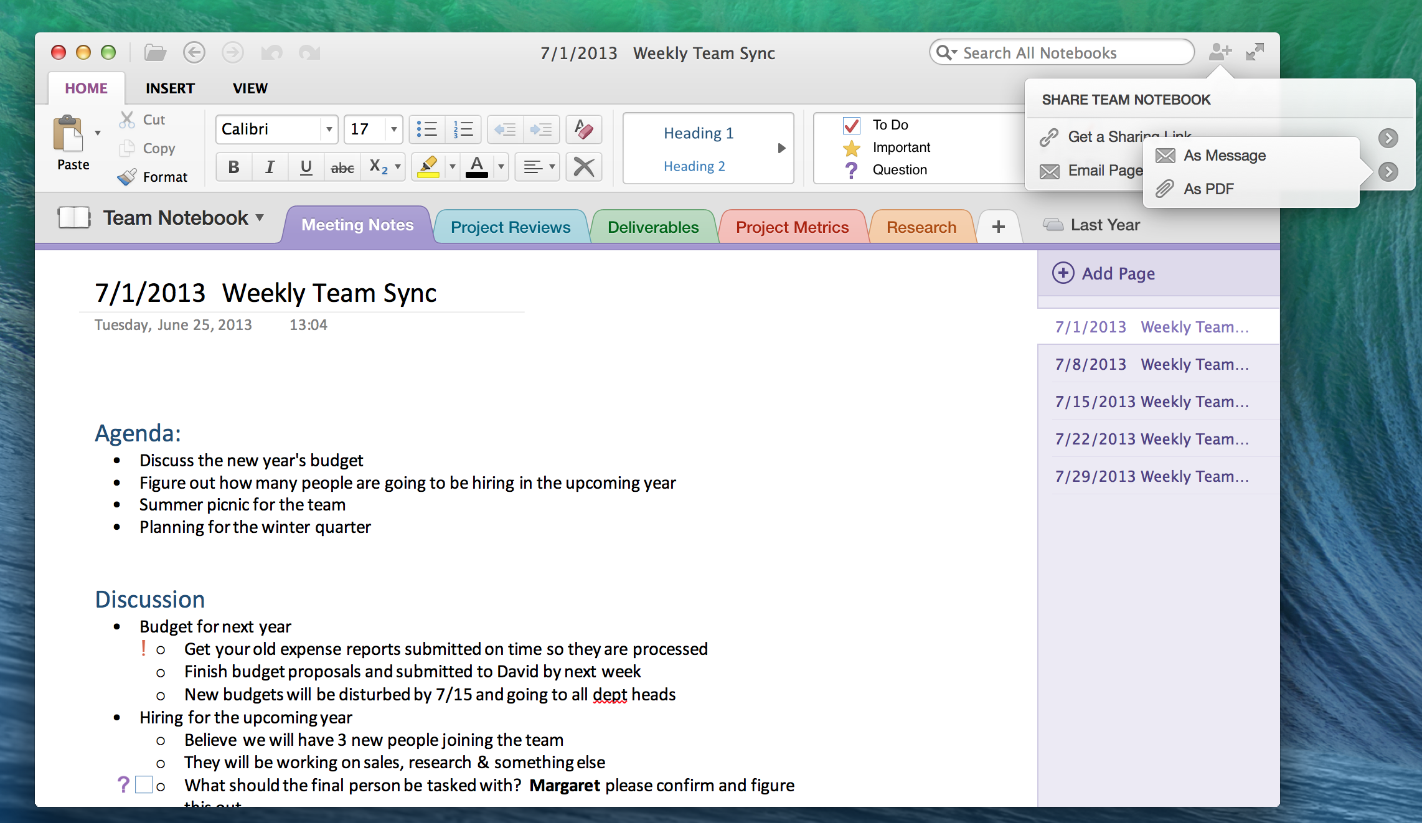Toggle the To Do tag checkbox
Screen dimensions: 1422x823
pyautogui.click(x=851, y=125)
